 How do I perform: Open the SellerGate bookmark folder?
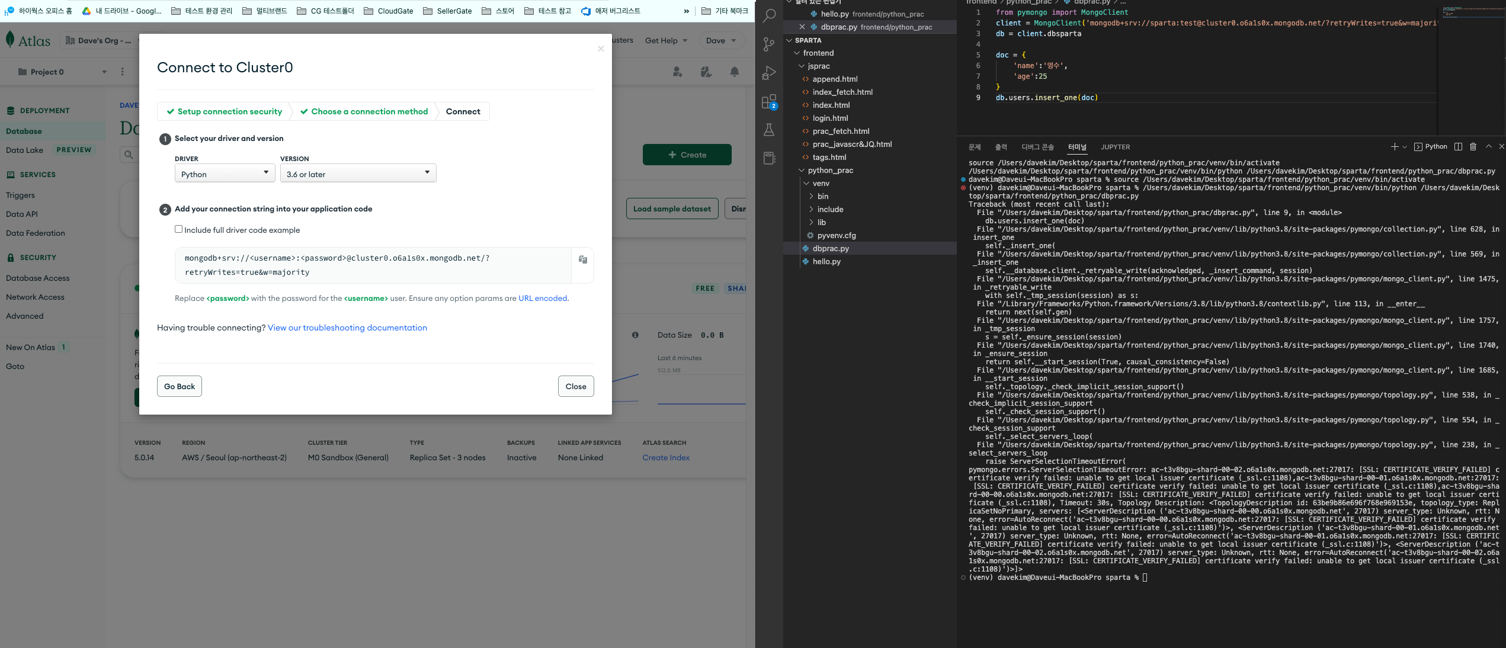[x=447, y=11]
